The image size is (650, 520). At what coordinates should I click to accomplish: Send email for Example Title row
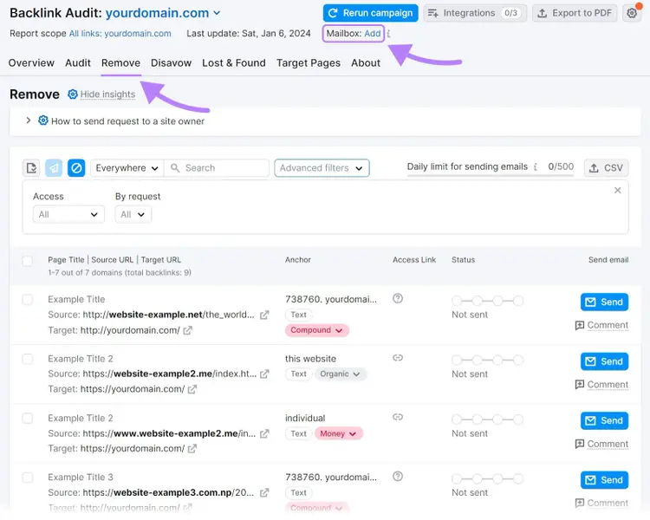pos(604,302)
